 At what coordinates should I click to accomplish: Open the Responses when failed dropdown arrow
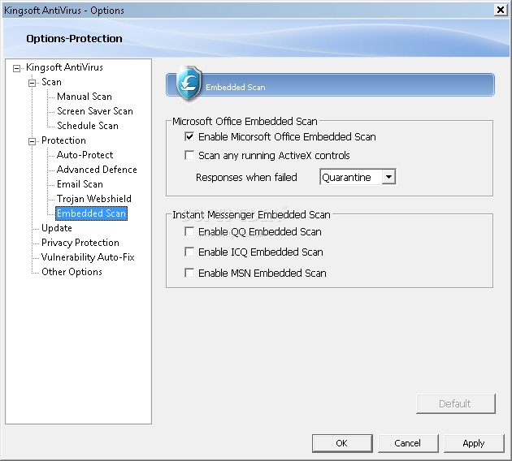[x=388, y=177]
